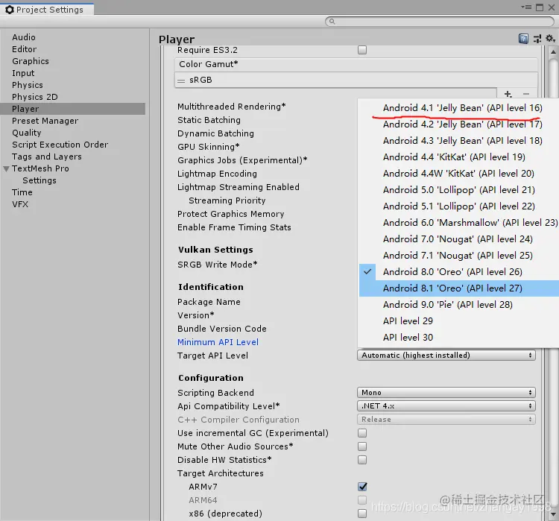Toggle the ARM64 architecture checkbox
Screen dimensions: 559x521
coord(362,500)
